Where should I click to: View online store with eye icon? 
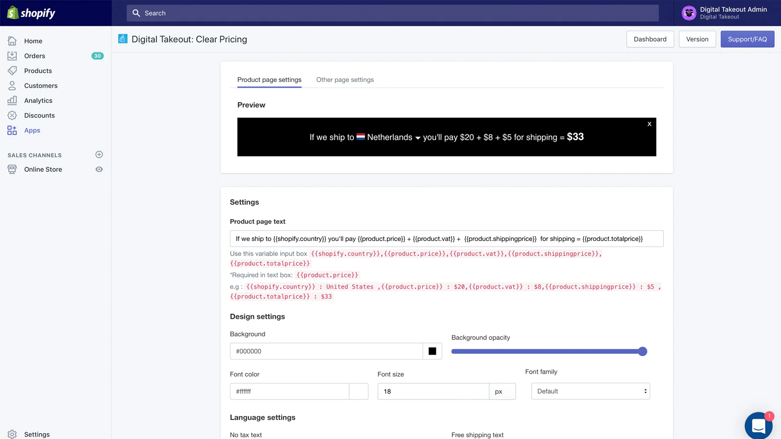click(x=99, y=169)
